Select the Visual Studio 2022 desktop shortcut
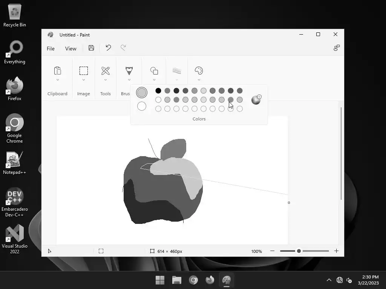This screenshot has width=386, height=289. coord(15,239)
